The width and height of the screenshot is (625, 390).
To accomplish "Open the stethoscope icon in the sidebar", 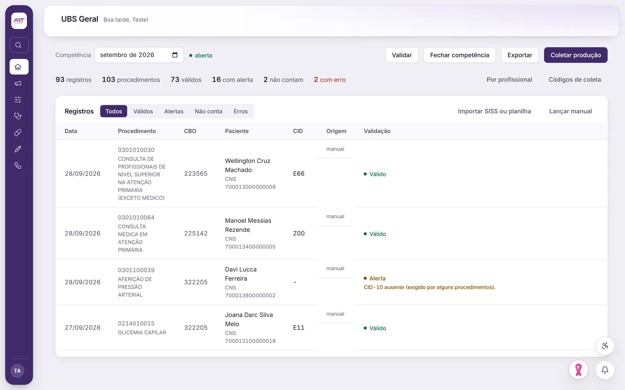I will pyautogui.click(x=18, y=116).
